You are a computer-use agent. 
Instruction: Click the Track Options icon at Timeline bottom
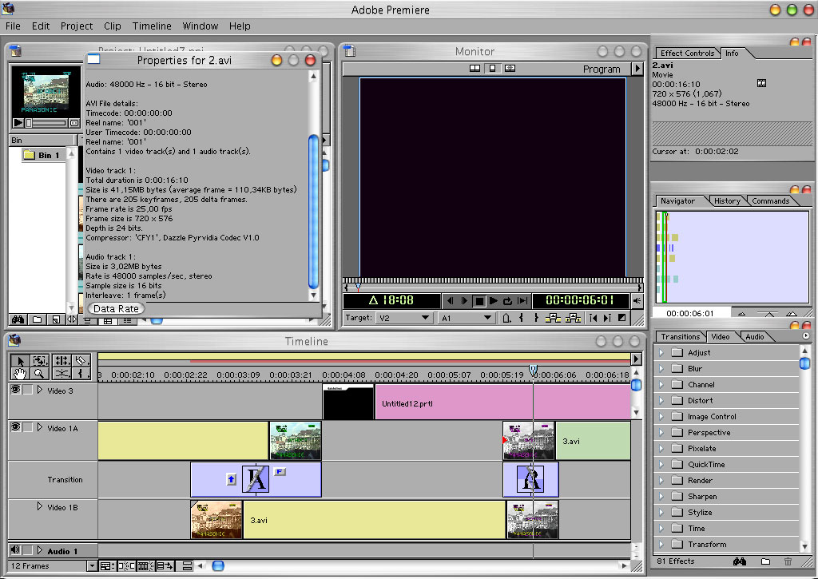107,566
